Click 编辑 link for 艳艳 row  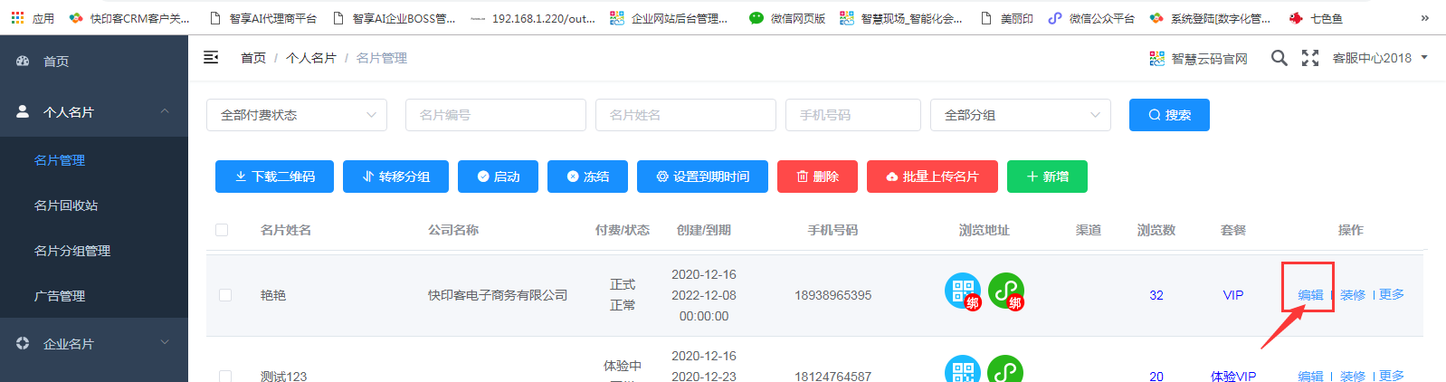pyautogui.click(x=1309, y=295)
